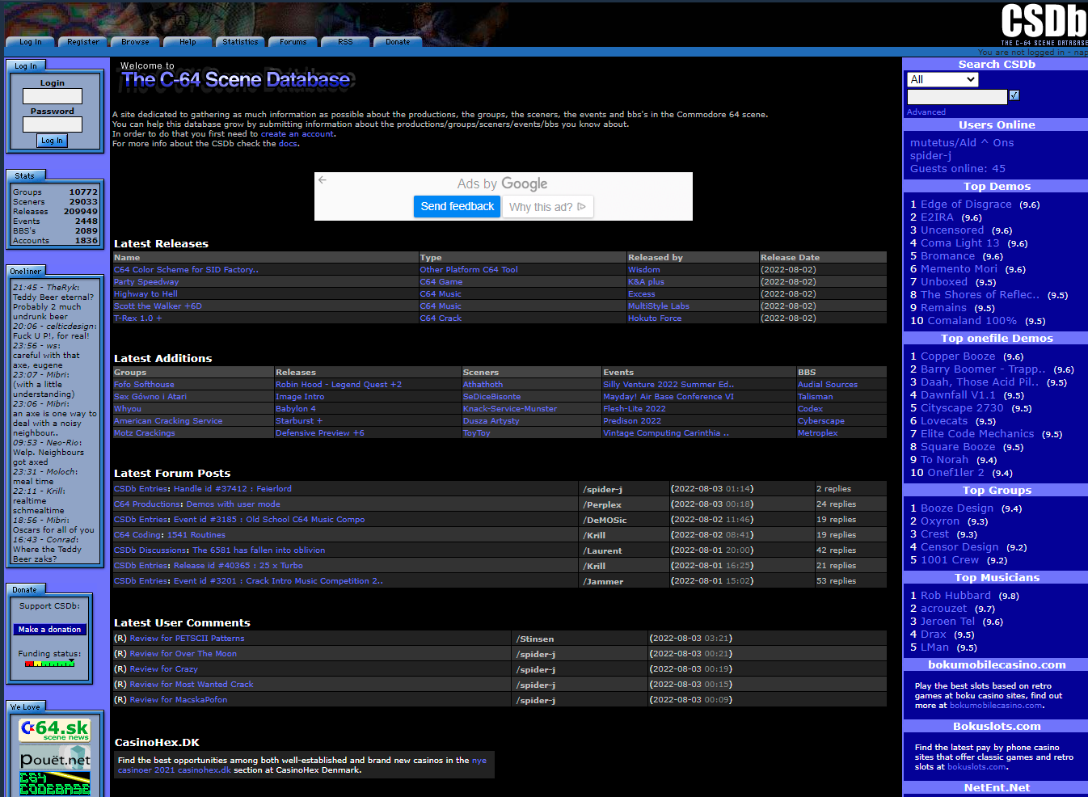Open the Fofo Softhouse group
This screenshot has width=1088, height=797.
(144, 385)
